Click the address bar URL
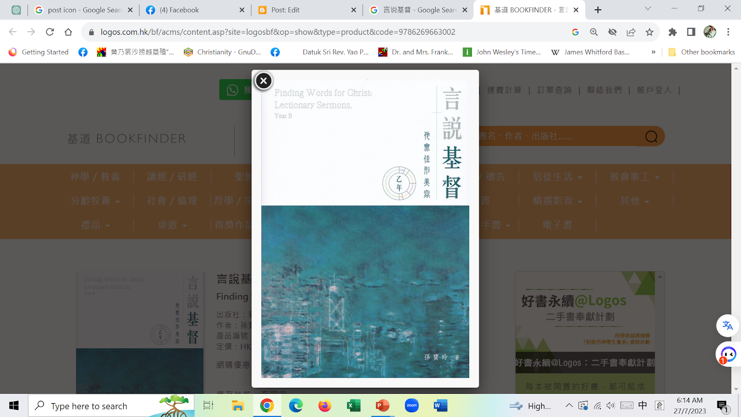This screenshot has width=741, height=417. pyautogui.click(x=278, y=32)
